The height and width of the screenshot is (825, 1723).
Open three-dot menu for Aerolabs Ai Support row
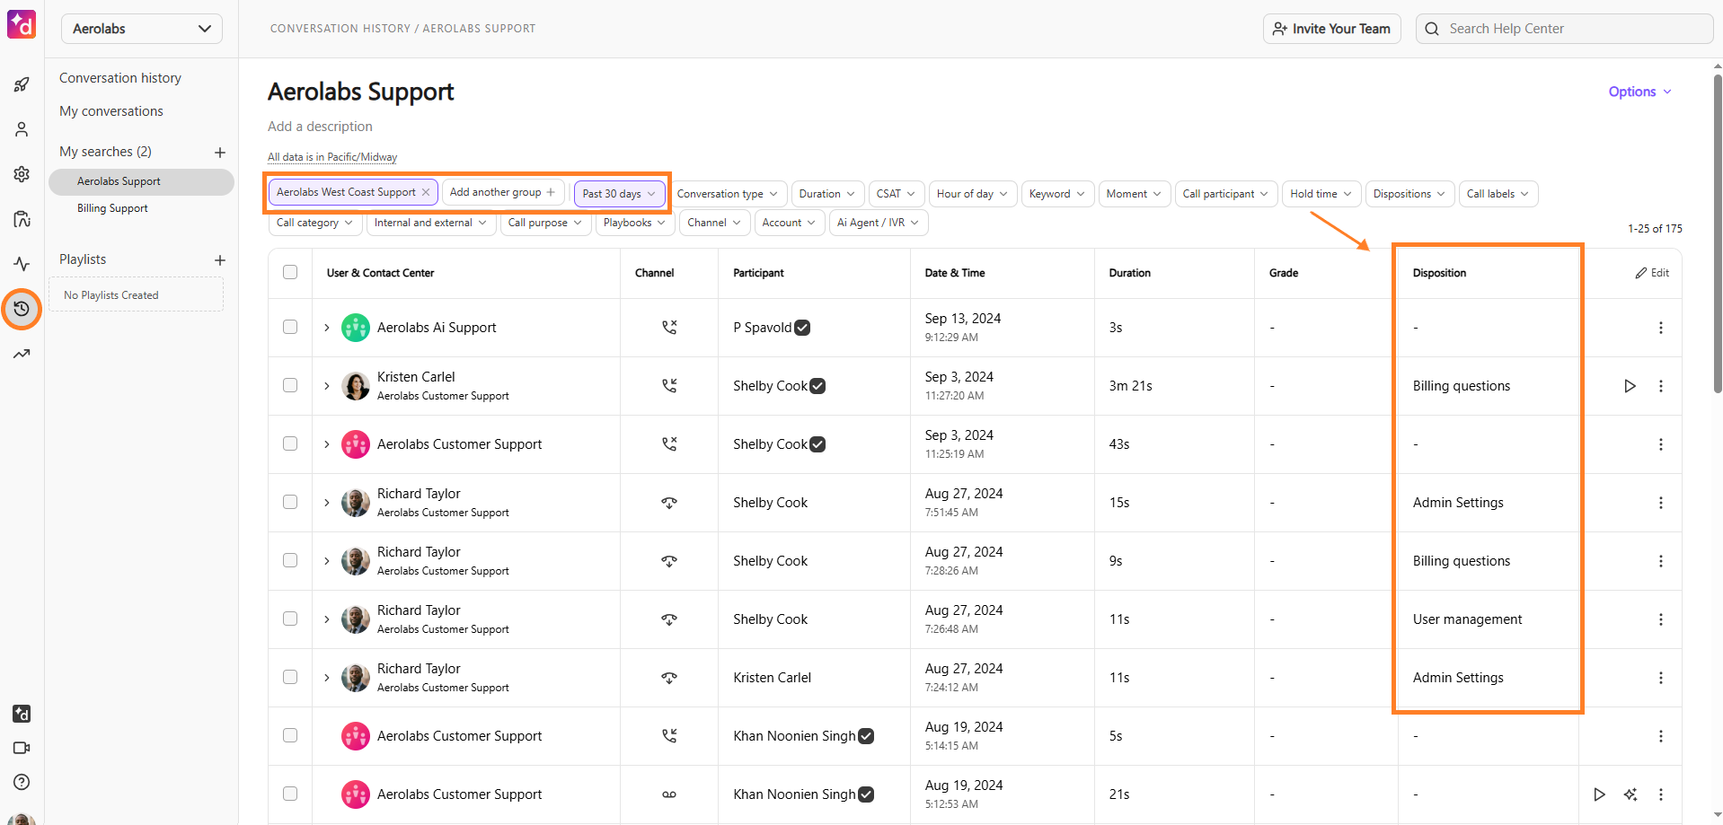pos(1661,328)
